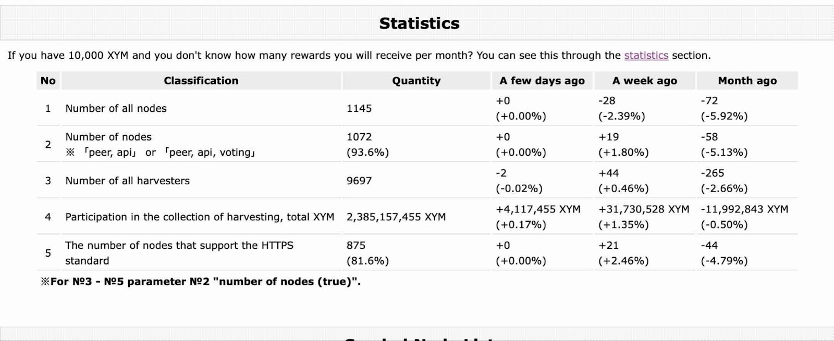Select the Number of all harvesters row
Screen dimensions: 834x341
tap(417, 181)
